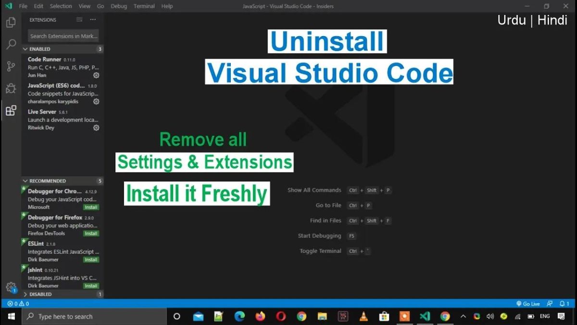Open Firefox from taskbar

click(x=260, y=316)
